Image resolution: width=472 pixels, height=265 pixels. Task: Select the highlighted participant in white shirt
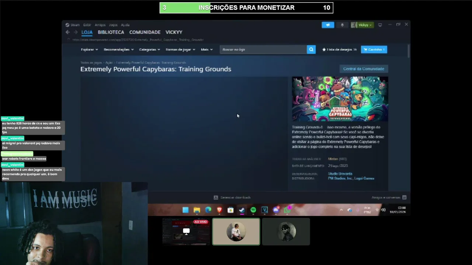236,232
